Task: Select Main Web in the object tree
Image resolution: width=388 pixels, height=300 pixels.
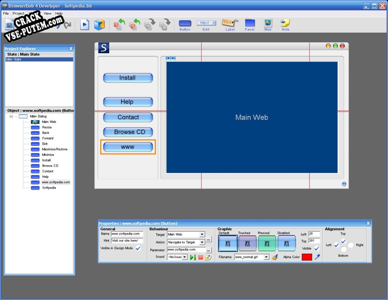Action: click(49, 122)
